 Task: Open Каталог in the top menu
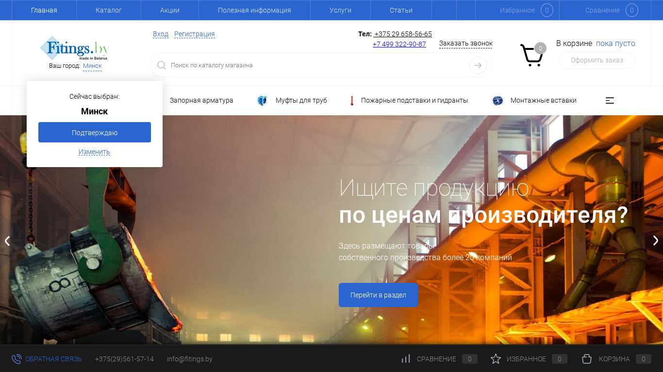[109, 10]
